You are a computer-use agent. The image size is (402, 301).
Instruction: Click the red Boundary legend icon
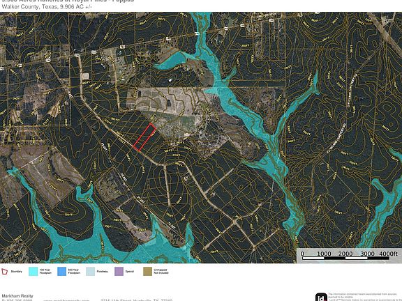pyautogui.click(x=5, y=272)
